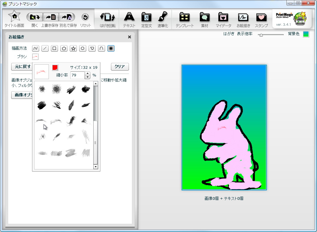Choose the faint smudge brush in fourth row

point(71,136)
